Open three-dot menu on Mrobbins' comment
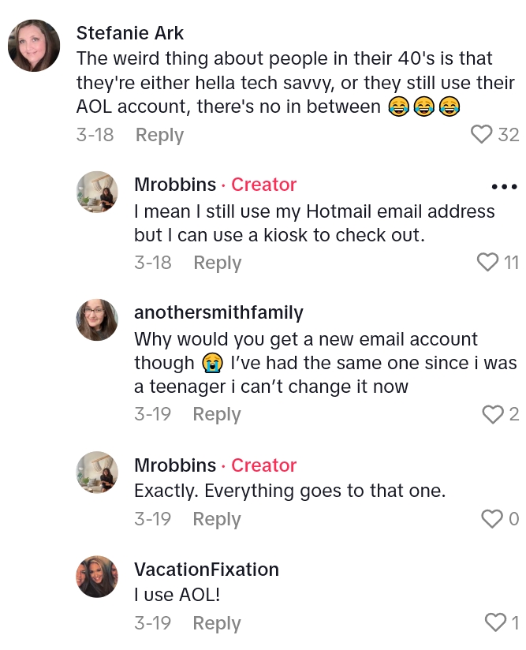The width and height of the screenshot is (526, 650). [x=504, y=187]
